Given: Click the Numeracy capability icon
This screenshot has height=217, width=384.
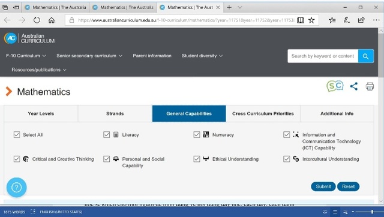Looking at the screenshot, I should (x=206, y=134).
